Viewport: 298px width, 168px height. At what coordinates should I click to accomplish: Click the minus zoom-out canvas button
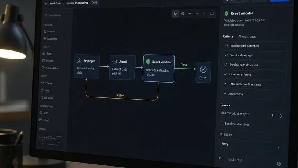point(205,13)
